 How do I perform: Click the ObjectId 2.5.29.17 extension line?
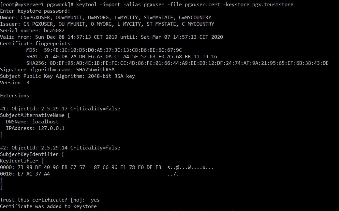60,109
